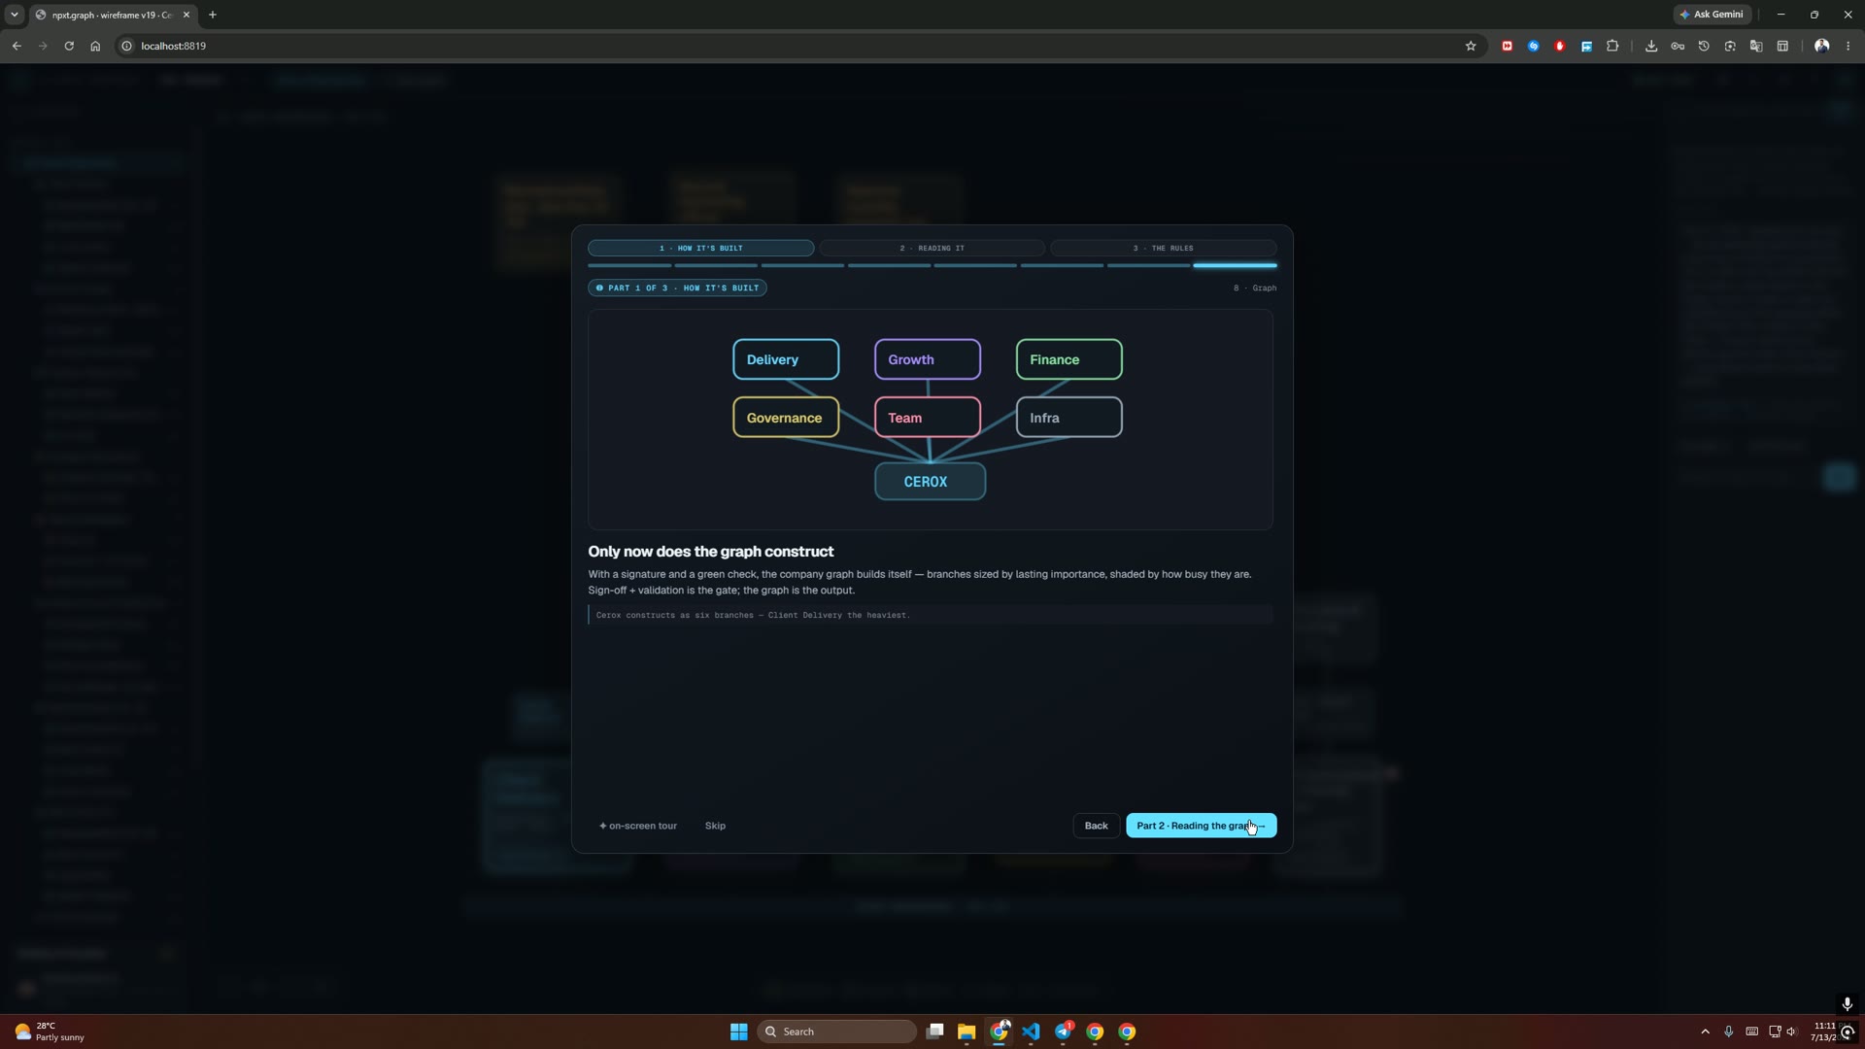Screen dimensions: 1865x1049
Task: Skip the onboarding tour
Action: coord(715,826)
